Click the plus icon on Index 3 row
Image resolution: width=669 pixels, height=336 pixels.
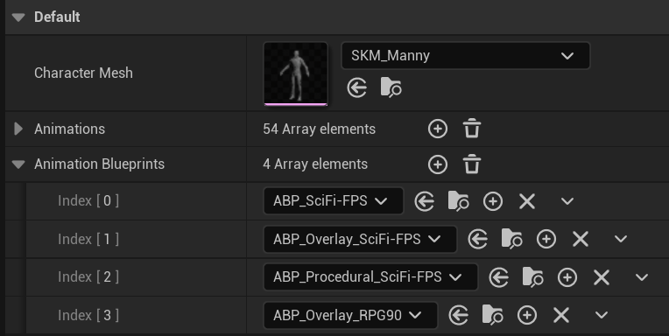click(527, 316)
